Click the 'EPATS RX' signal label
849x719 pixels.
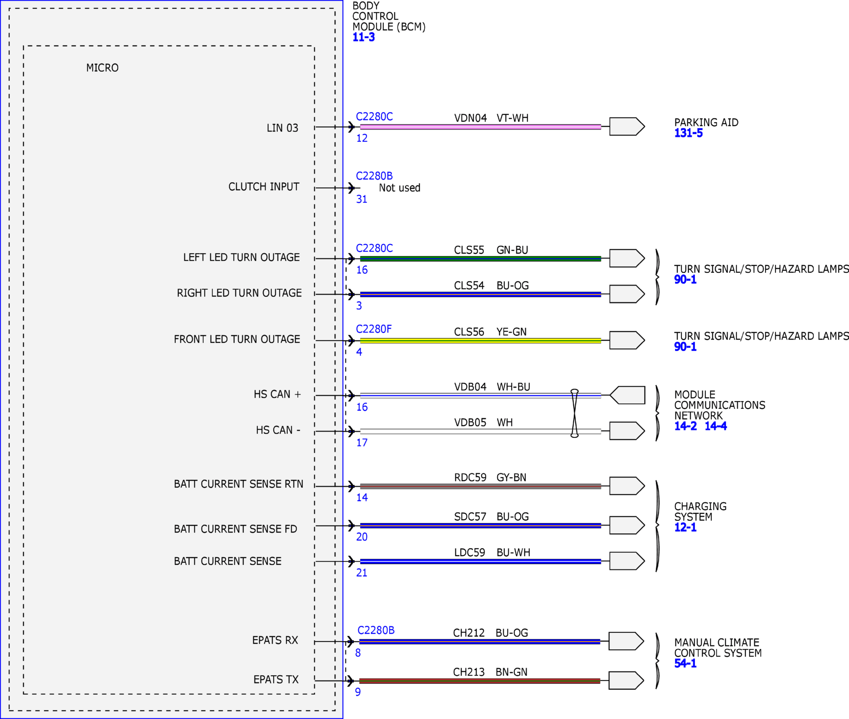(x=275, y=640)
